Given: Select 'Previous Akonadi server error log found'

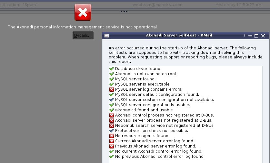Looking at the screenshot, I should point(185,146).
